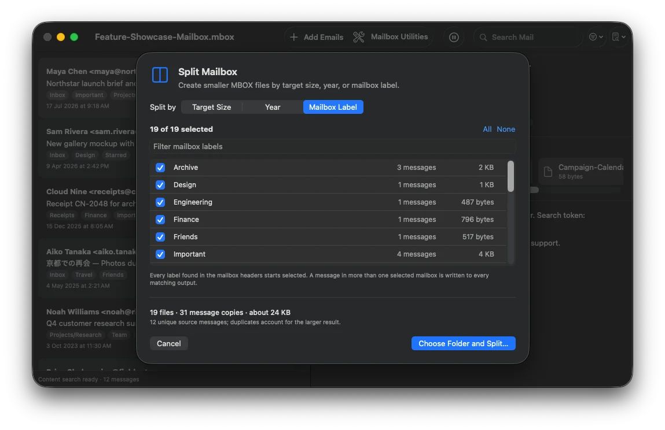Click the Design tag on Sam Rivera email
Screen dimensions: 665x430
coord(85,155)
